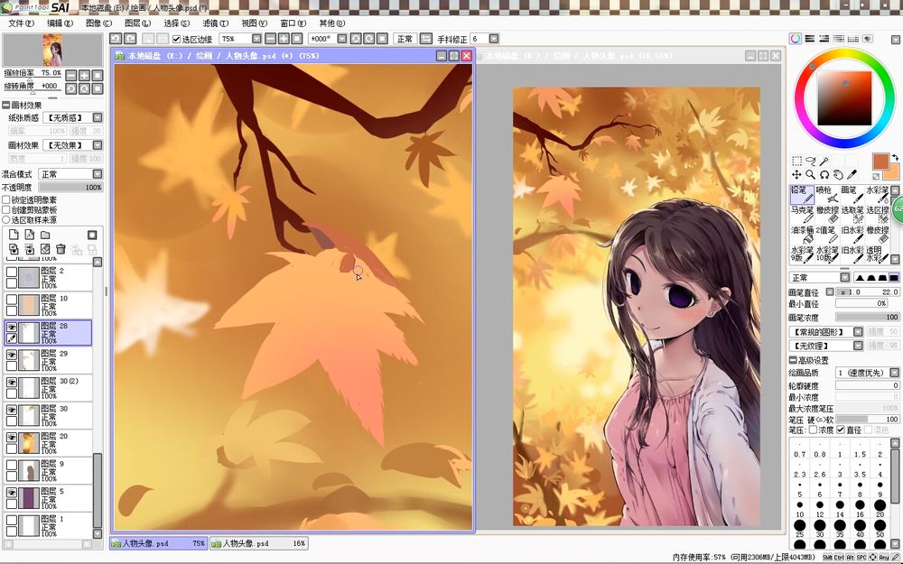Select 选区取样来源 radio option
Viewport: 903px width, 564px height.
6,220
